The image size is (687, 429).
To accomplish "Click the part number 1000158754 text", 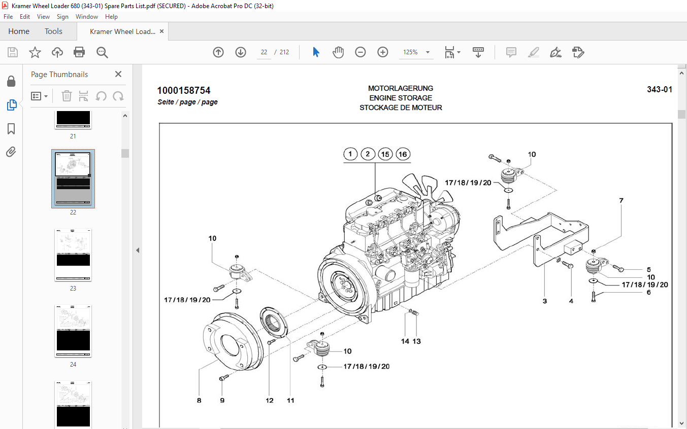I will [x=184, y=91].
